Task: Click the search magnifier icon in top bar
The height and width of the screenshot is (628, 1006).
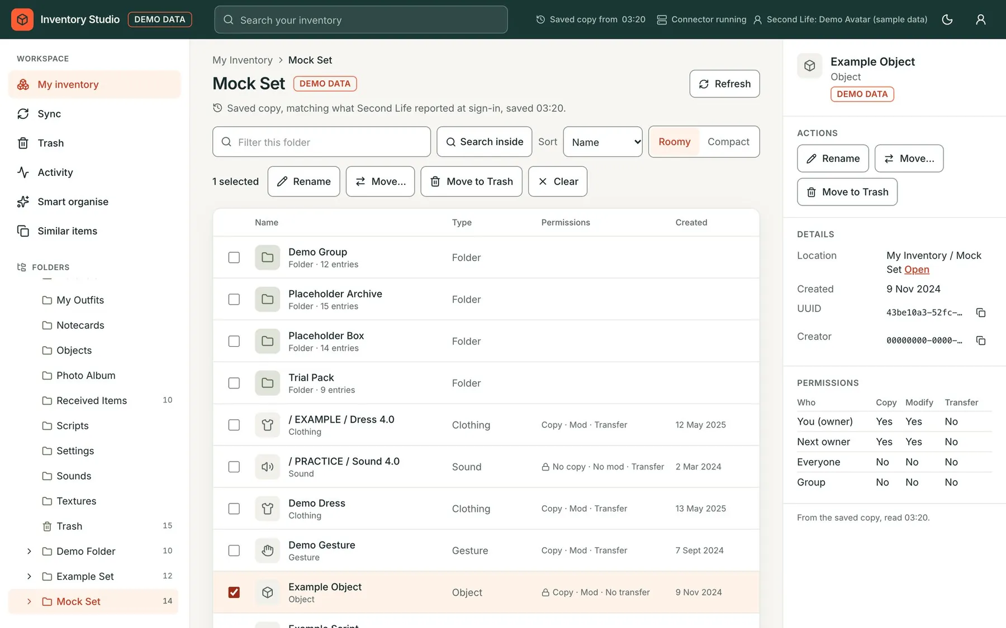Action: point(229,20)
